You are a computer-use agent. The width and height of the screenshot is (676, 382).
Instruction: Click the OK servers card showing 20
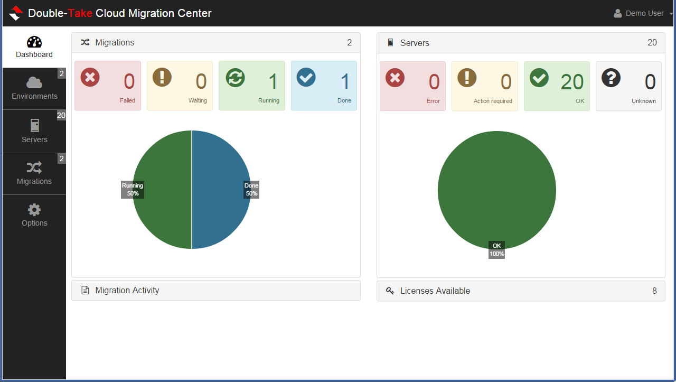tap(557, 85)
